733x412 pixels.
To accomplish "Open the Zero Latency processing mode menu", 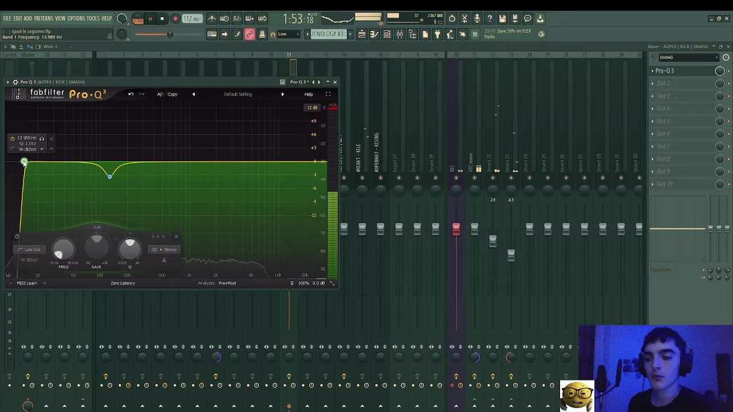I will pos(123,283).
